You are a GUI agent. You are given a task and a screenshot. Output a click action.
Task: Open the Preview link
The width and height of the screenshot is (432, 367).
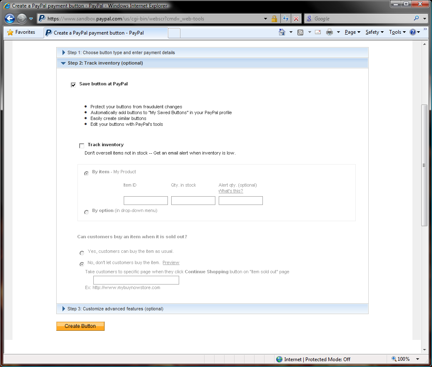click(171, 262)
